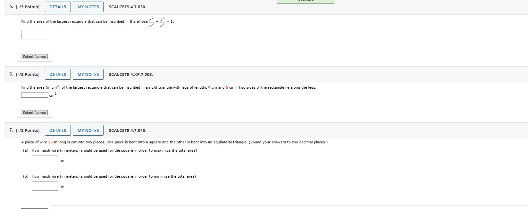
Task: Submit answer for the ellipse question
Action: [x=34, y=57]
